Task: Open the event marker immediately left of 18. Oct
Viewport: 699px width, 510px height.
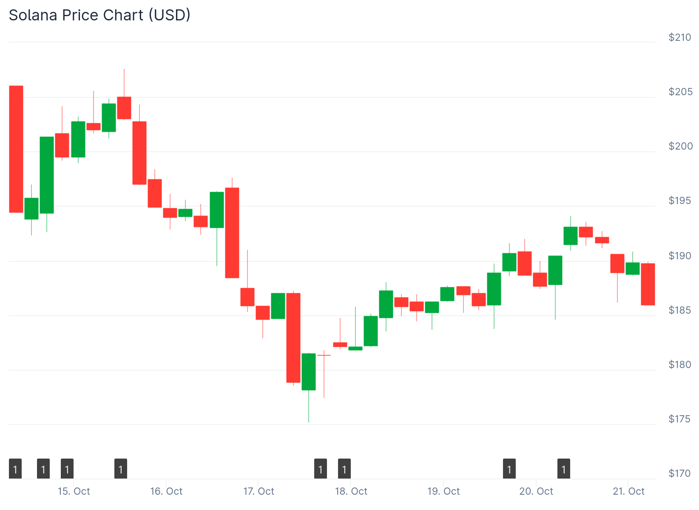Action: tap(344, 469)
